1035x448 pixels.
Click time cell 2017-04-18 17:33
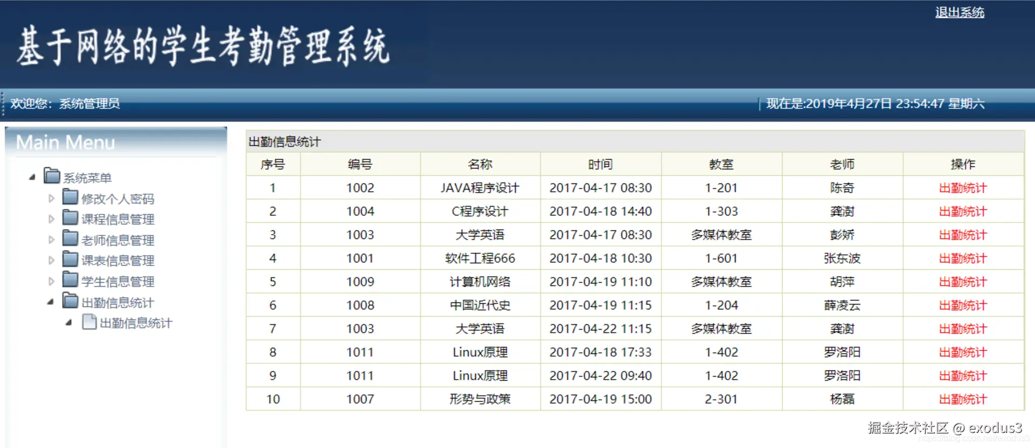(601, 352)
